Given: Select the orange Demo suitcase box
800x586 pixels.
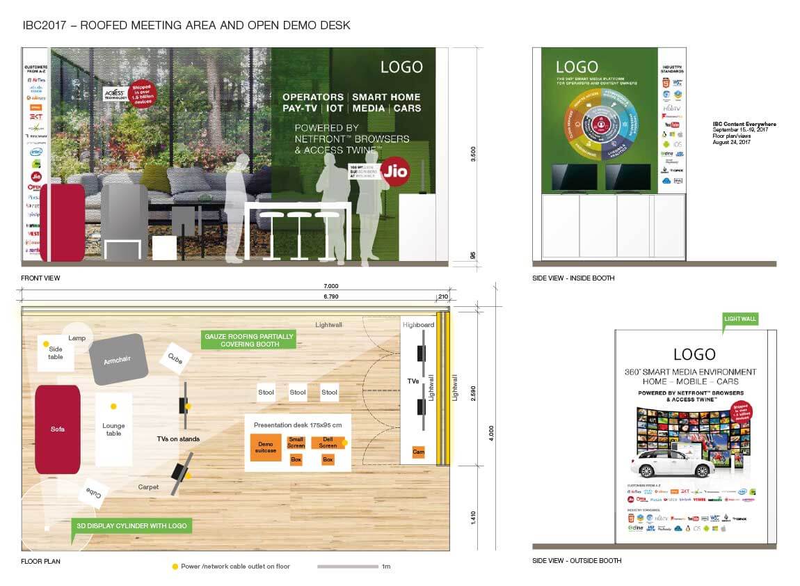Looking at the screenshot, I should pyautogui.click(x=266, y=448).
